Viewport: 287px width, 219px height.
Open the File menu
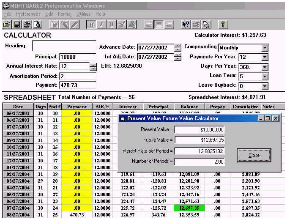click(x=8, y=14)
